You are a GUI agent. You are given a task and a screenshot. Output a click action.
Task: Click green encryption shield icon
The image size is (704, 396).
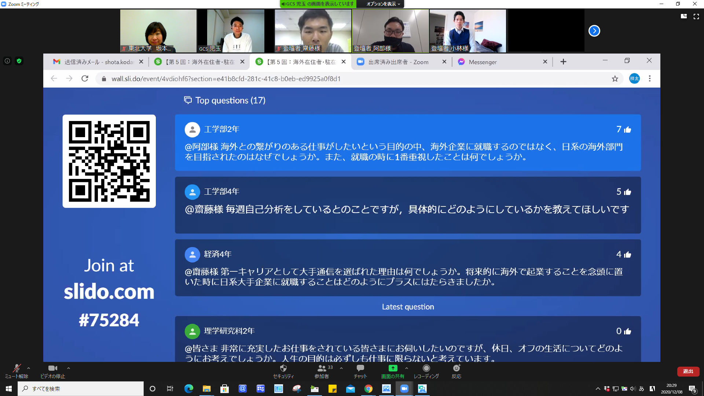click(x=19, y=61)
